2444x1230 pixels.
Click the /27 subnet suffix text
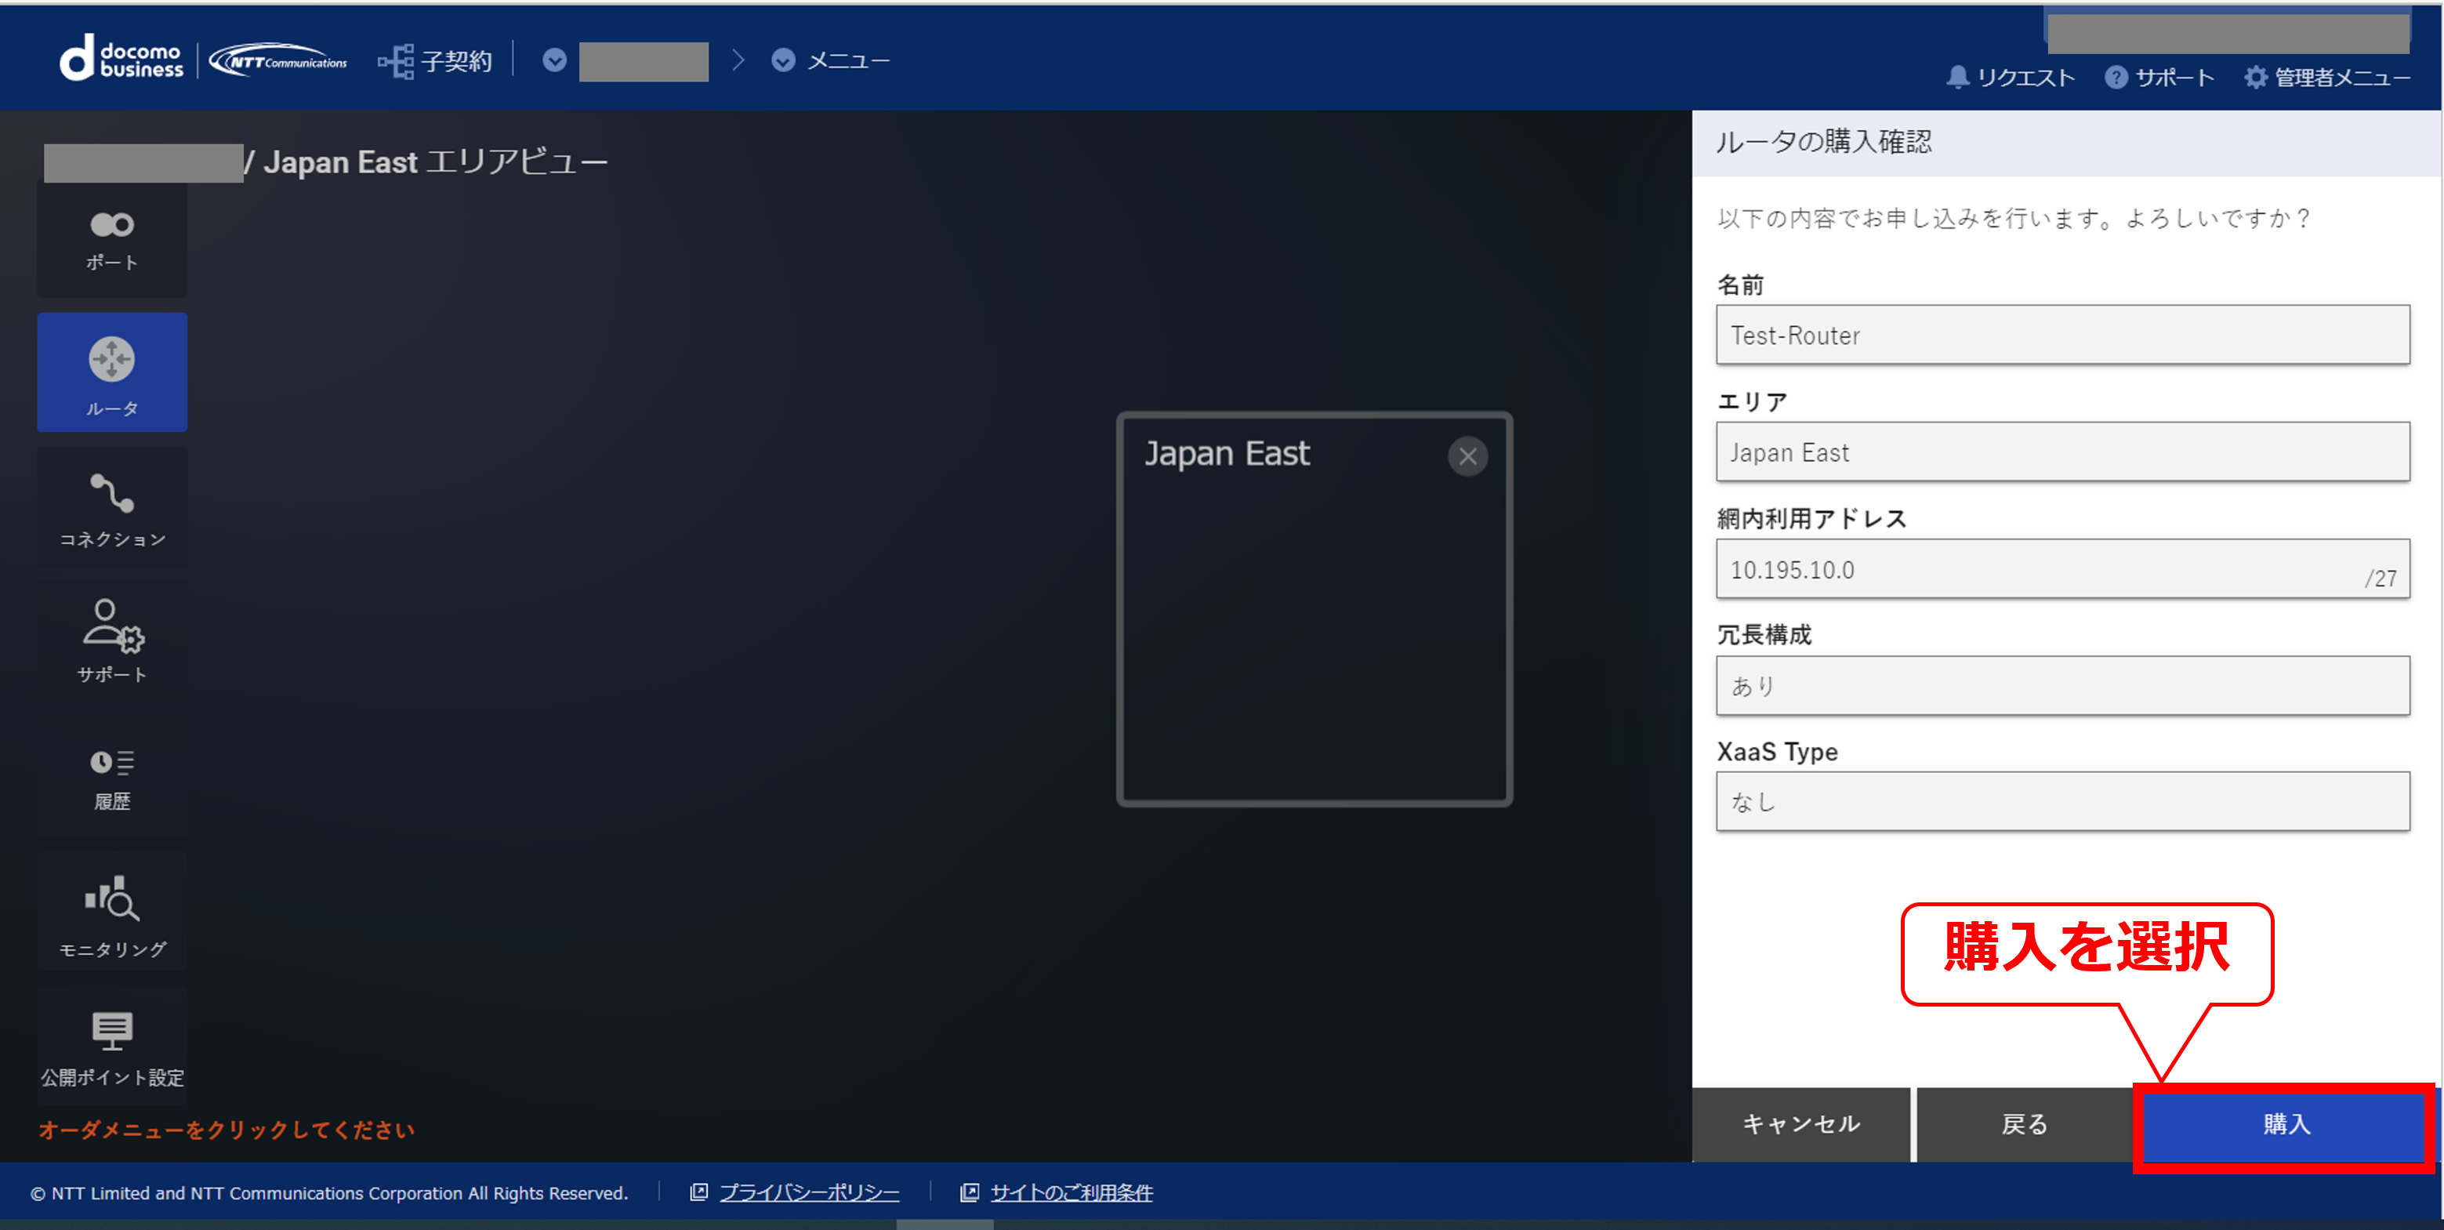point(2381,578)
